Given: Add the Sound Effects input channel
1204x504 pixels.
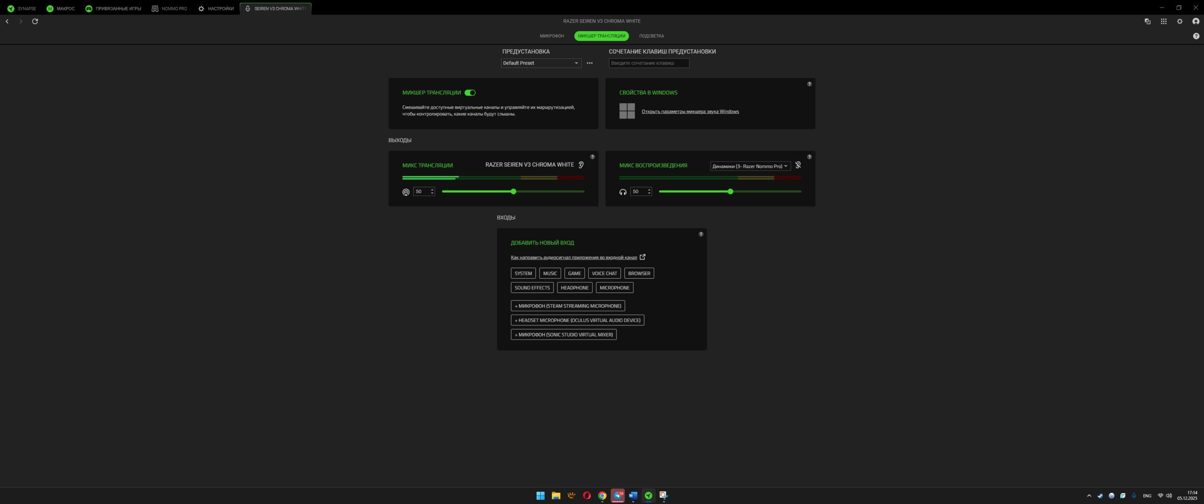Looking at the screenshot, I should tap(532, 288).
